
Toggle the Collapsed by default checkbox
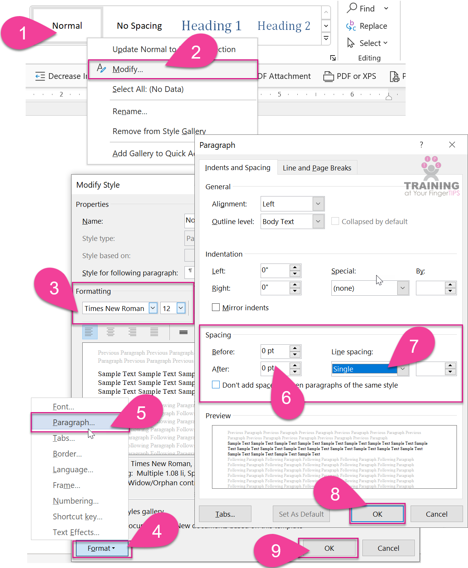click(335, 221)
